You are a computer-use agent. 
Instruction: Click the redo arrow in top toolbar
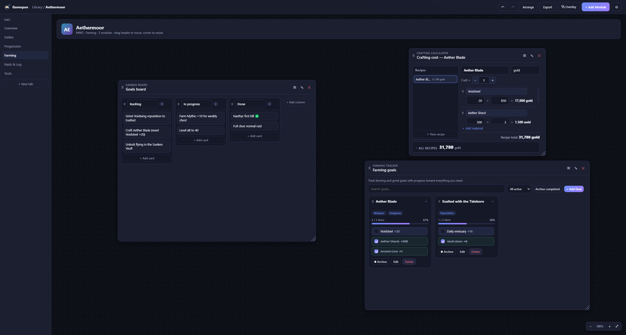(513, 7)
